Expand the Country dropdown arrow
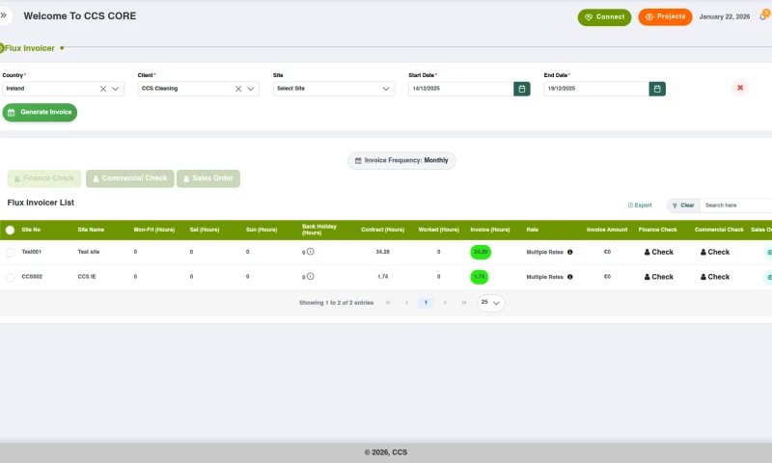Screen dimensions: 772x463 point(117,89)
